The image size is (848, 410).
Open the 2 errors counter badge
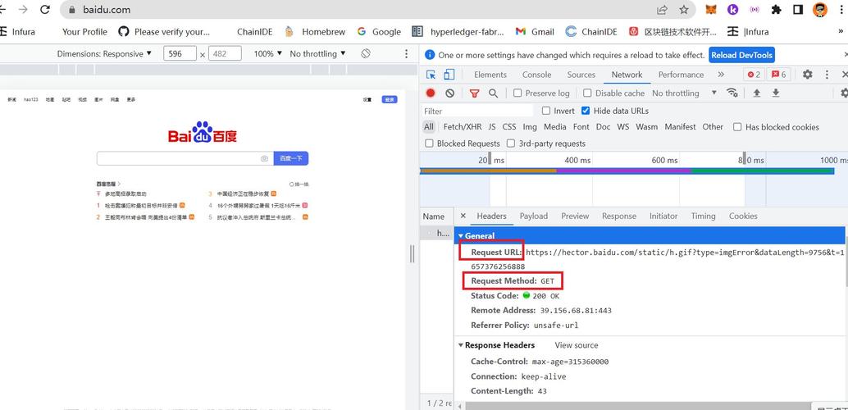(754, 75)
